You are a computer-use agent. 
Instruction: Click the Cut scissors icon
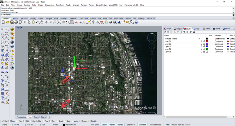tap(25, 22)
